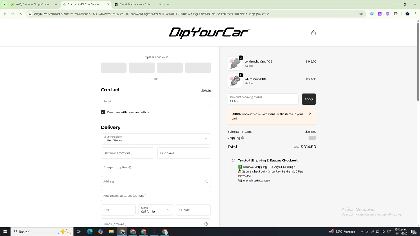The height and width of the screenshot is (236, 420).
Task: Open a new browser tab
Action: 168,4
